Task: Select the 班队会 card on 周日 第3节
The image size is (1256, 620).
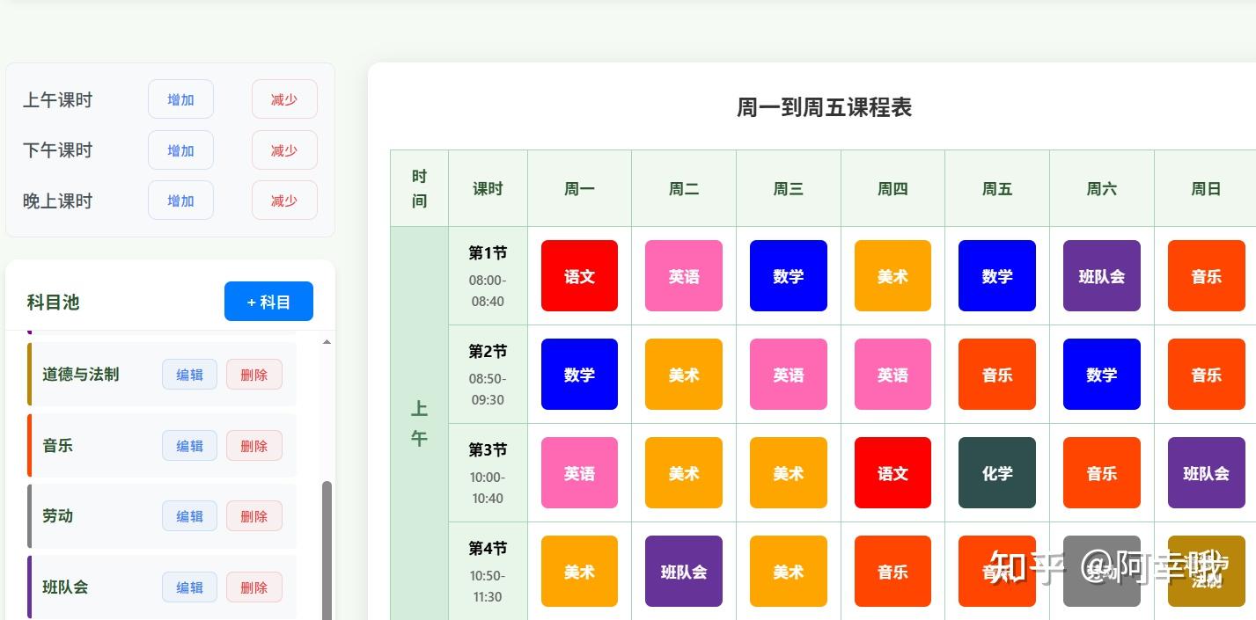Action: click(x=1207, y=473)
